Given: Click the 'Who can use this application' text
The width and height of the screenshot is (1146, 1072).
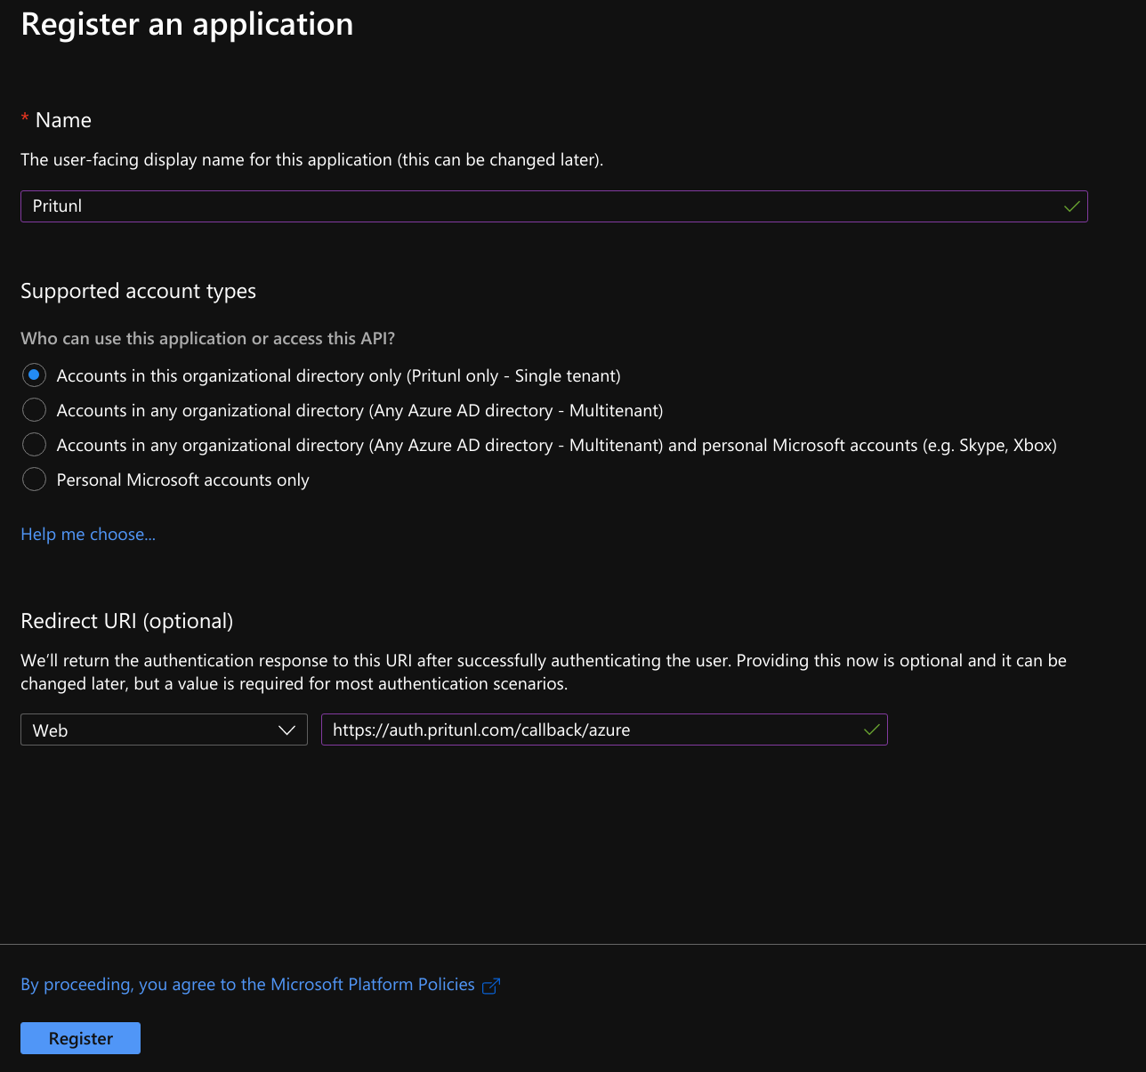Looking at the screenshot, I should pos(207,338).
